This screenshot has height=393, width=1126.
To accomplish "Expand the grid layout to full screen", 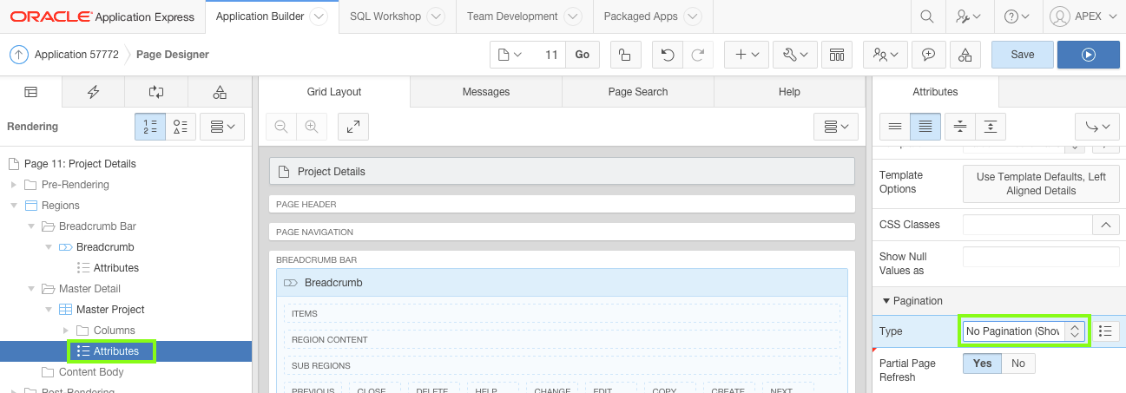I will (353, 127).
